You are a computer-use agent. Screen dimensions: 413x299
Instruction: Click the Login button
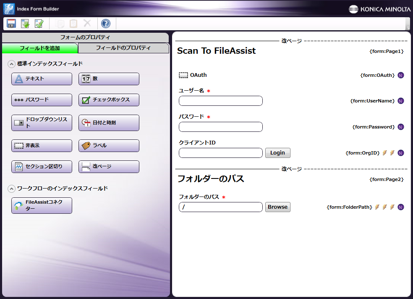click(277, 153)
